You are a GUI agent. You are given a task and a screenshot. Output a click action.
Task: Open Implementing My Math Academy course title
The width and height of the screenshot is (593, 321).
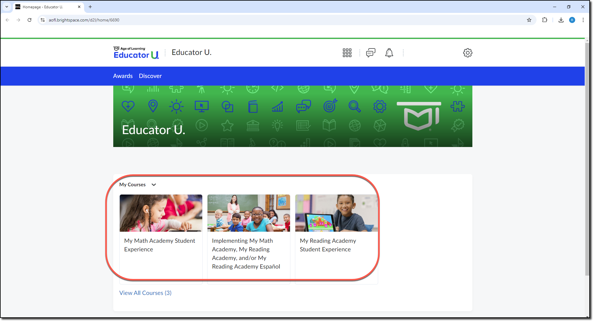click(x=246, y=254)
